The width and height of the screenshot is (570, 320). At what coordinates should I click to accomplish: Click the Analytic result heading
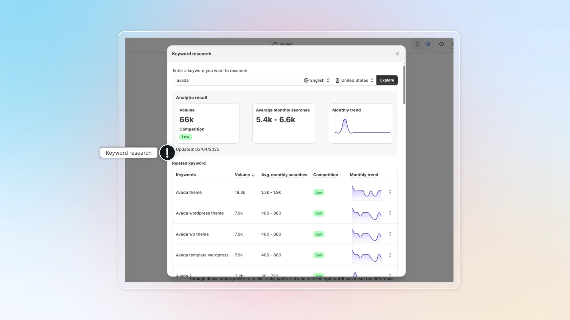click(x=191, y=97)
